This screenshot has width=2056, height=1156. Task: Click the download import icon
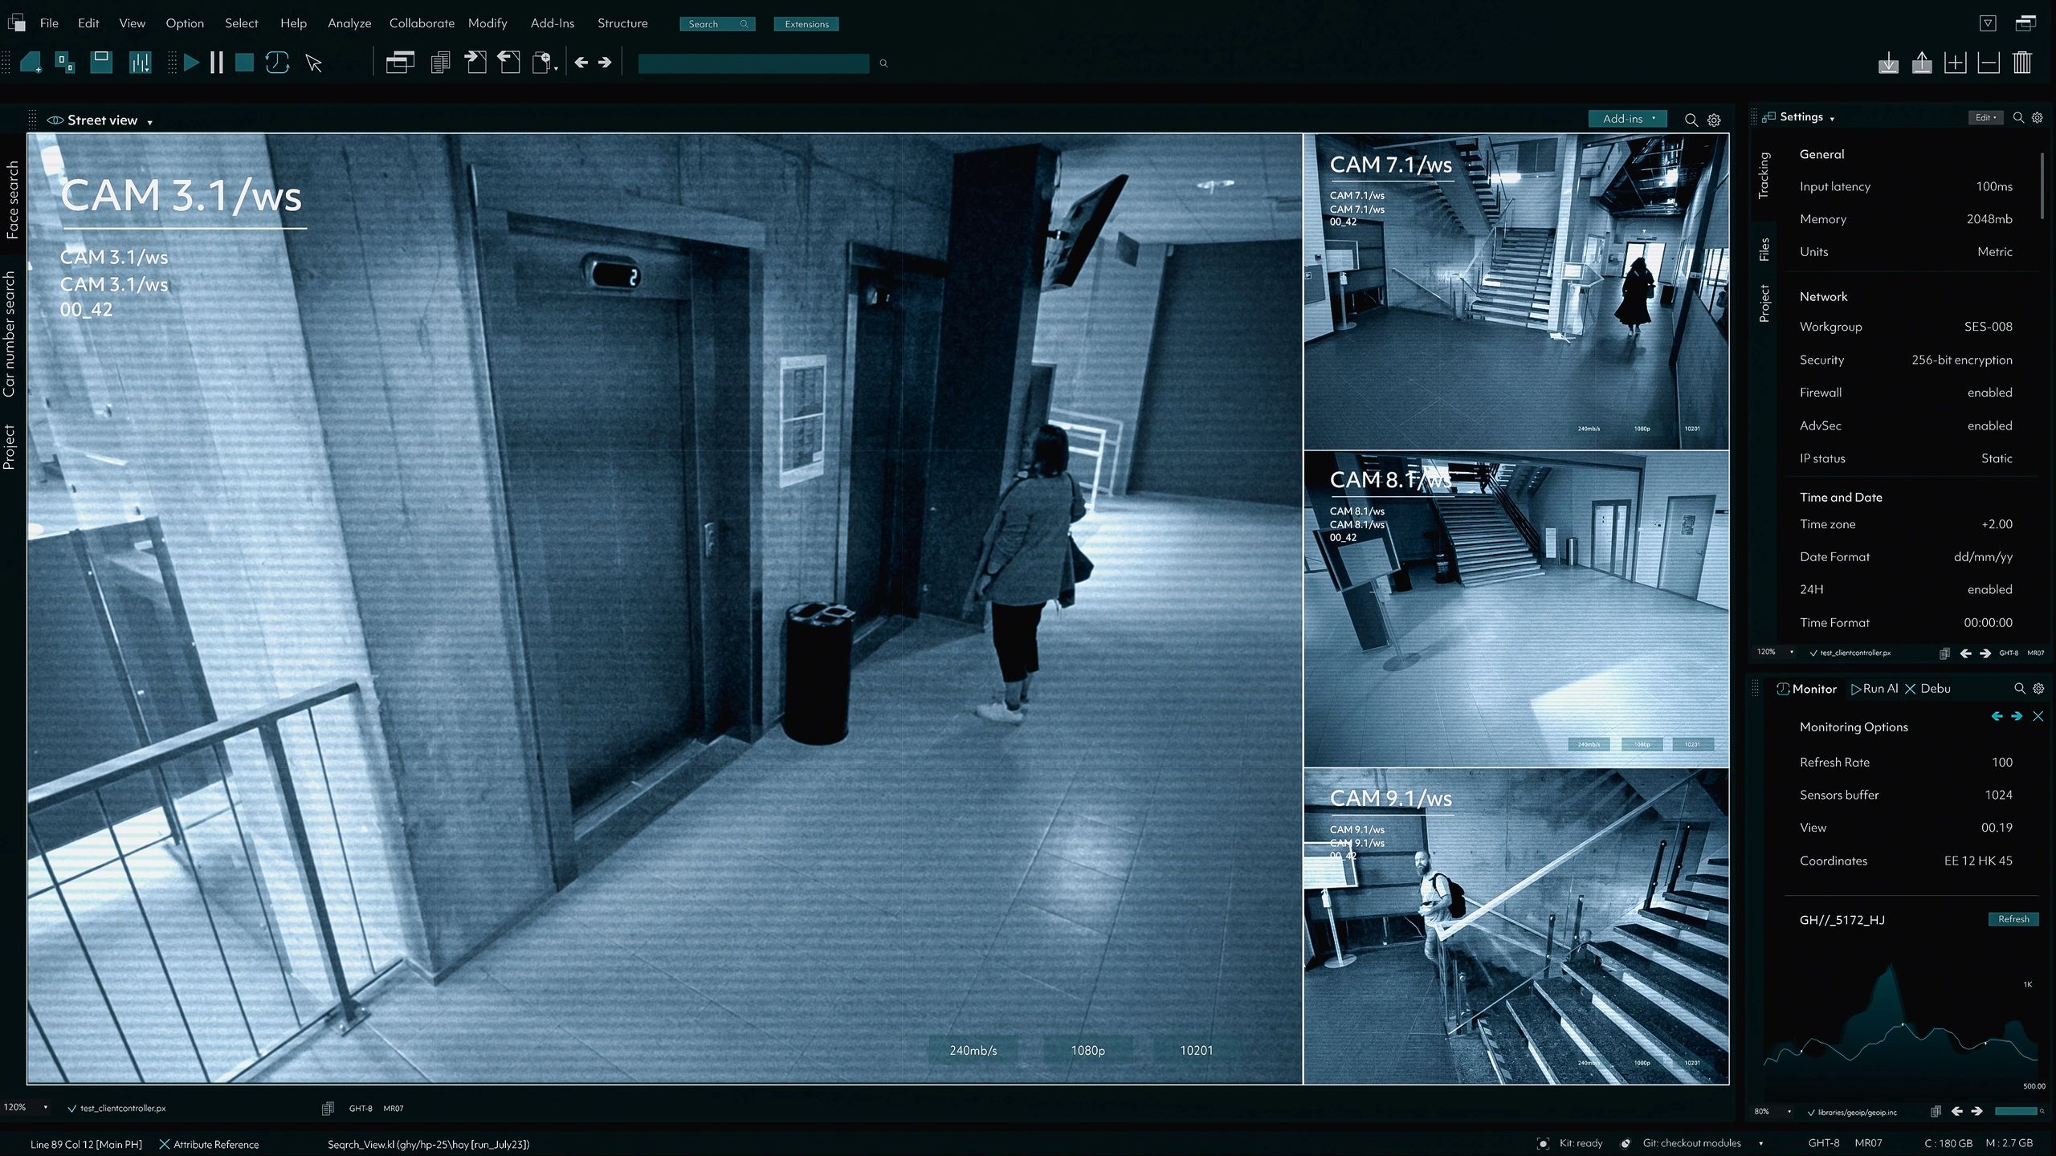click(1888, 63)
